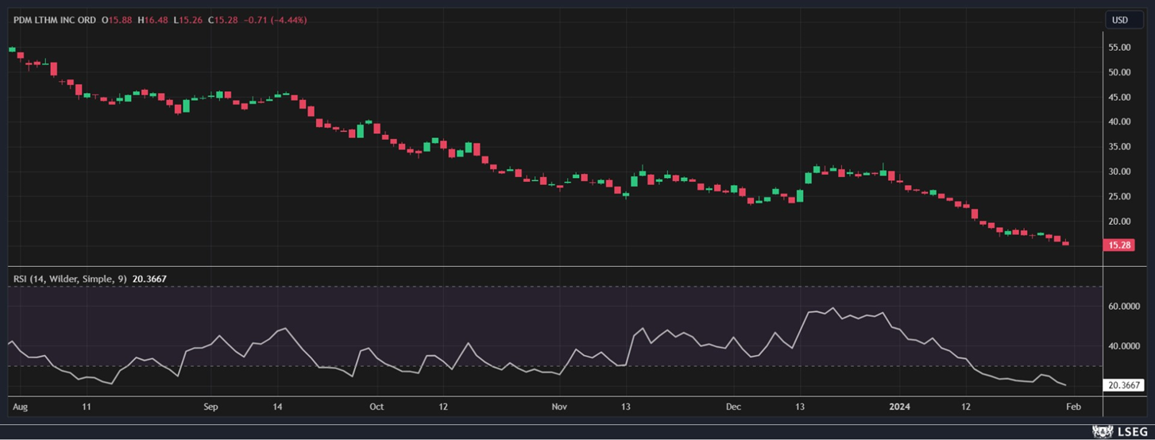Click the LSEG crest logo icon

tap(1103, 431)
